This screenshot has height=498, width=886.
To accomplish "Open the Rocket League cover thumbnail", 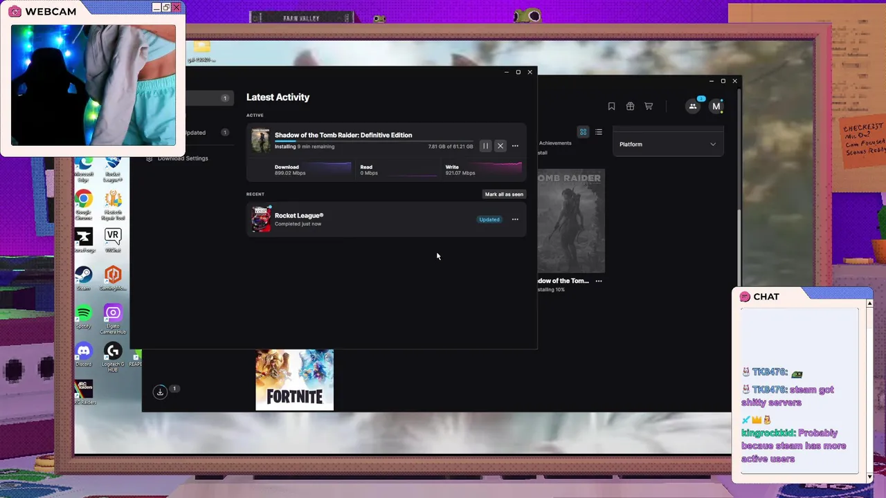I will point(261,219).
